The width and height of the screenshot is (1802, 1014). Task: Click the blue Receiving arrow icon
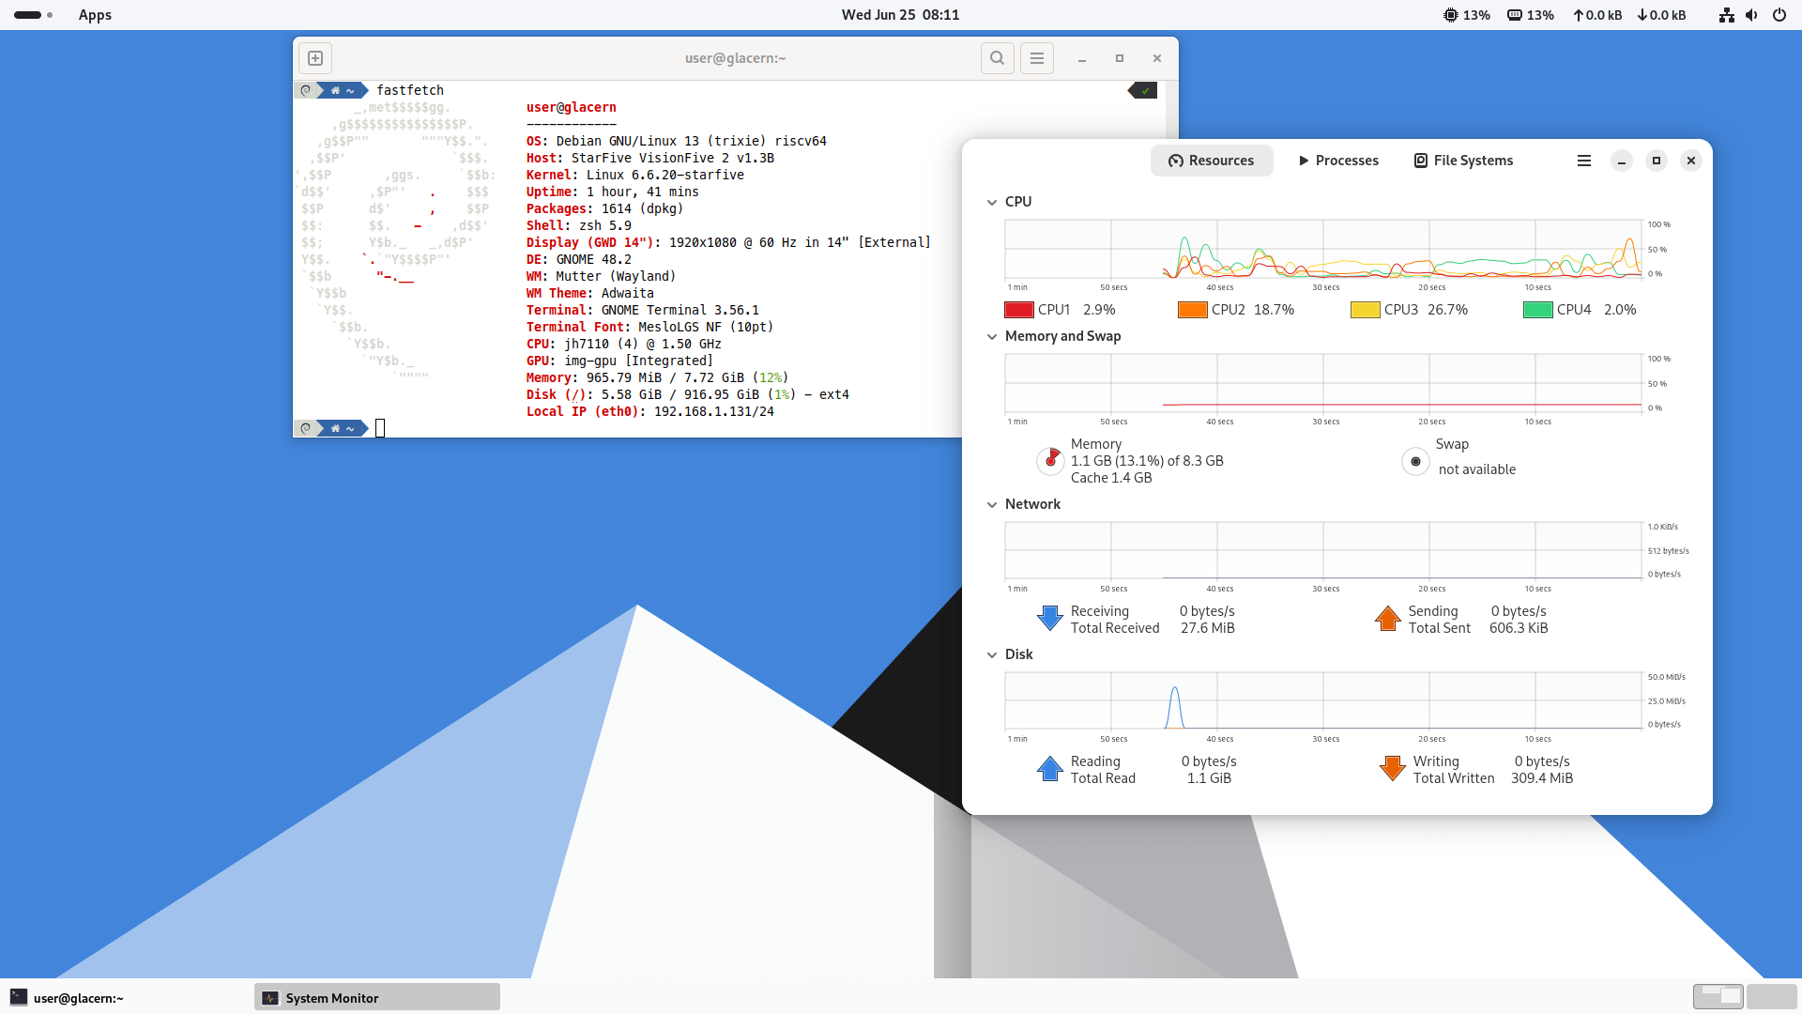click(x=1048, y=618)
